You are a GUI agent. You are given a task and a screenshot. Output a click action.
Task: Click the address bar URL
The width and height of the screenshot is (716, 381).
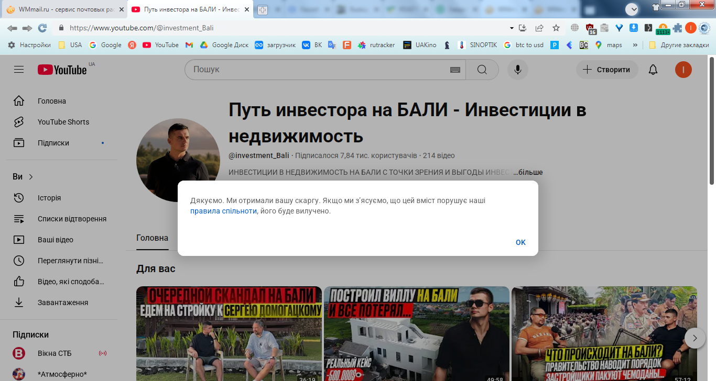[x=142, y=28]
